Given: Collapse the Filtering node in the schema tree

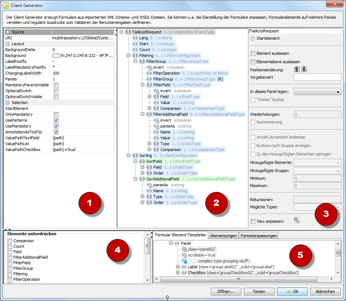Looking at the screenshot, I should point(128,55).
